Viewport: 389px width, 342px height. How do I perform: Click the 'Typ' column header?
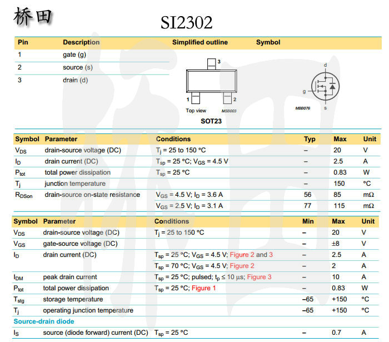pyautogui.click(x=310, y=139)
